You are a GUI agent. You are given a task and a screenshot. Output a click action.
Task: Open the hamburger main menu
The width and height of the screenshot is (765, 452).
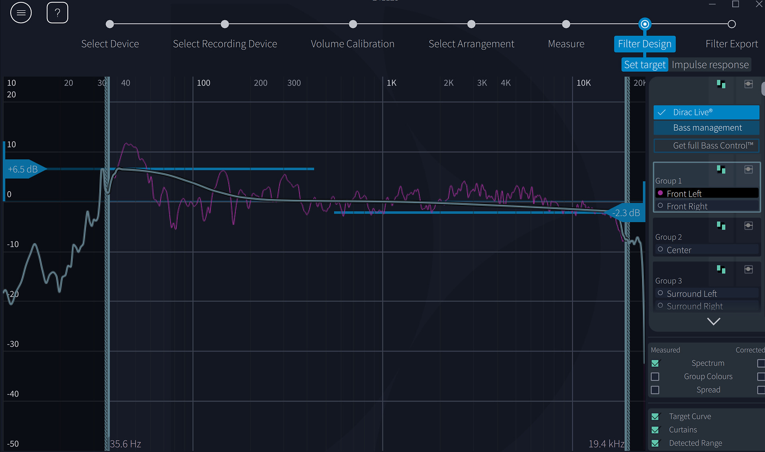click(x=21, y=13)
